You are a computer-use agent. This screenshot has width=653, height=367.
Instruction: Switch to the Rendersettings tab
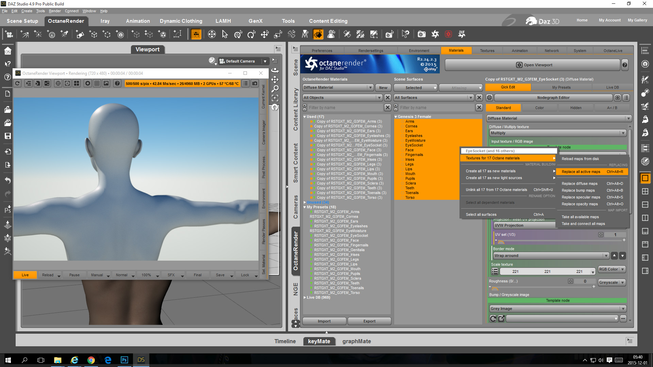click(x=370, y=51)
